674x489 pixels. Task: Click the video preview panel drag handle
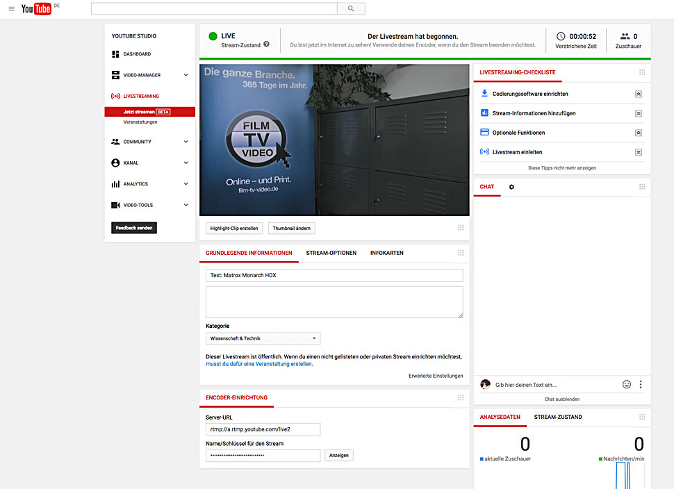(461, 228)
